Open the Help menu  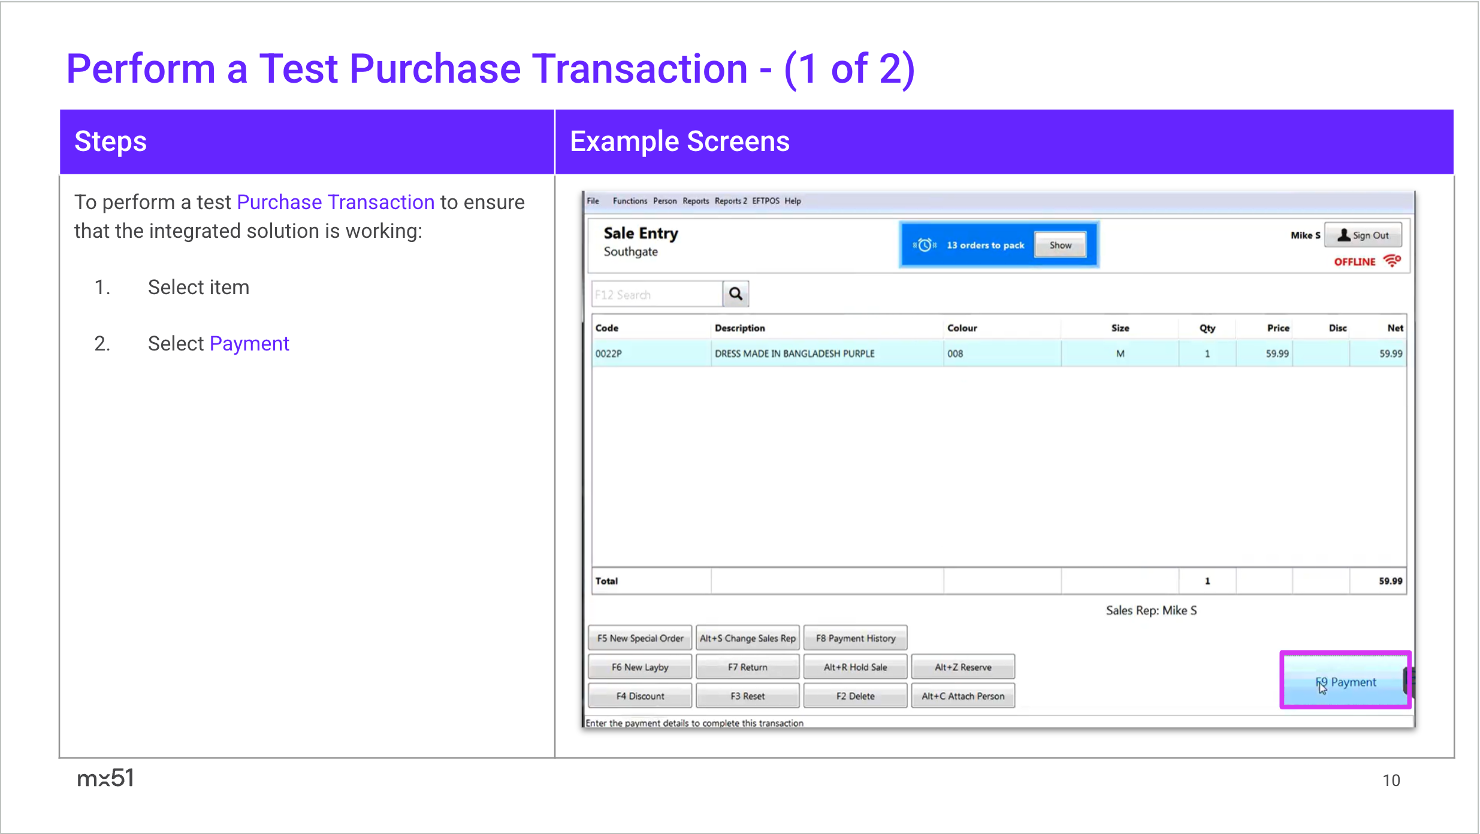coord(792,201)
